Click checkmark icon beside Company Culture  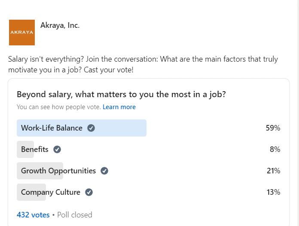pyautogui.click(x=89, y=192)
